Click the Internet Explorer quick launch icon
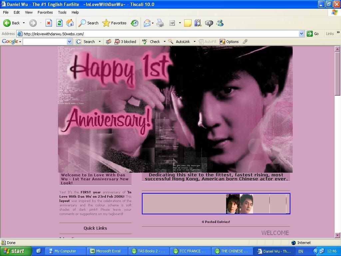The width and height of the screenshot is (341, 256). [x=39, y=251]
